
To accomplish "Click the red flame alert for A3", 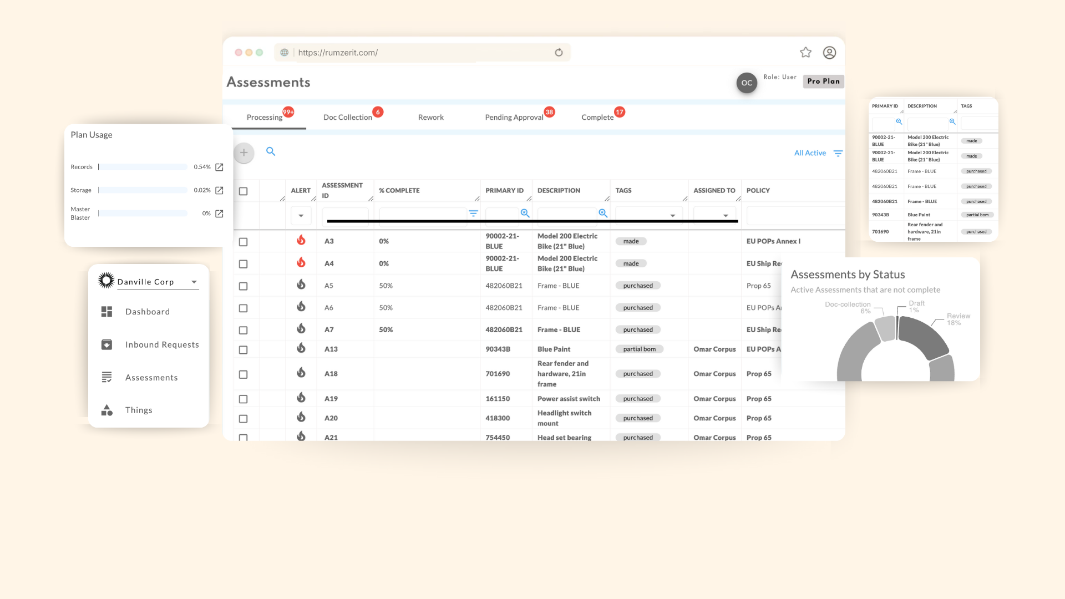I will (301, 240).
